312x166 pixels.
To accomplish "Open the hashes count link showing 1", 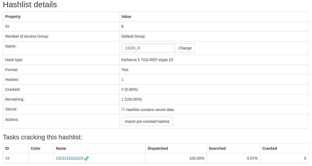I will pos(122,80).
